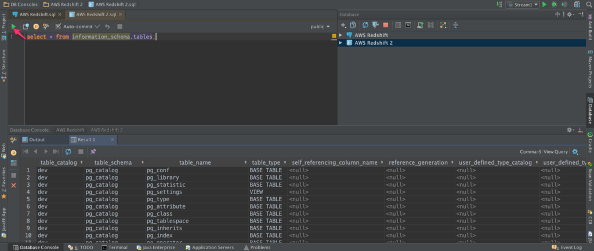594x251 pixels.
Task: Open the Problems tool window
Action: [257, 247]
